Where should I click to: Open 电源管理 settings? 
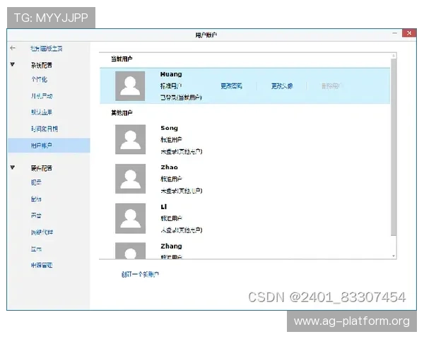(x=42, y=266)
